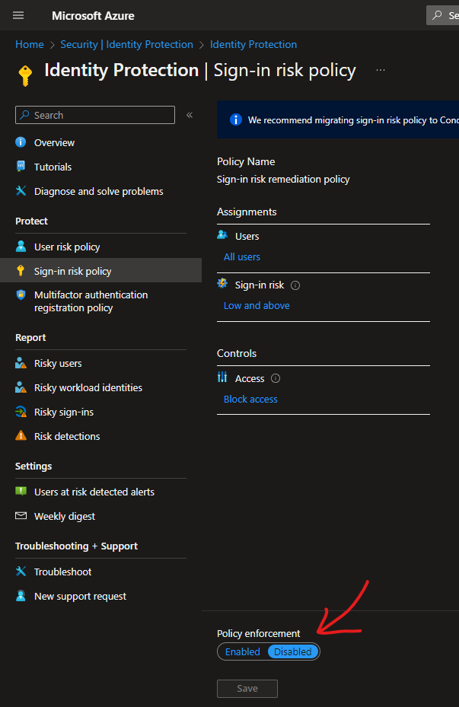Click the search magnifier in top bar
The height and width of the screenshot is (707, 459).
[437, 15]
